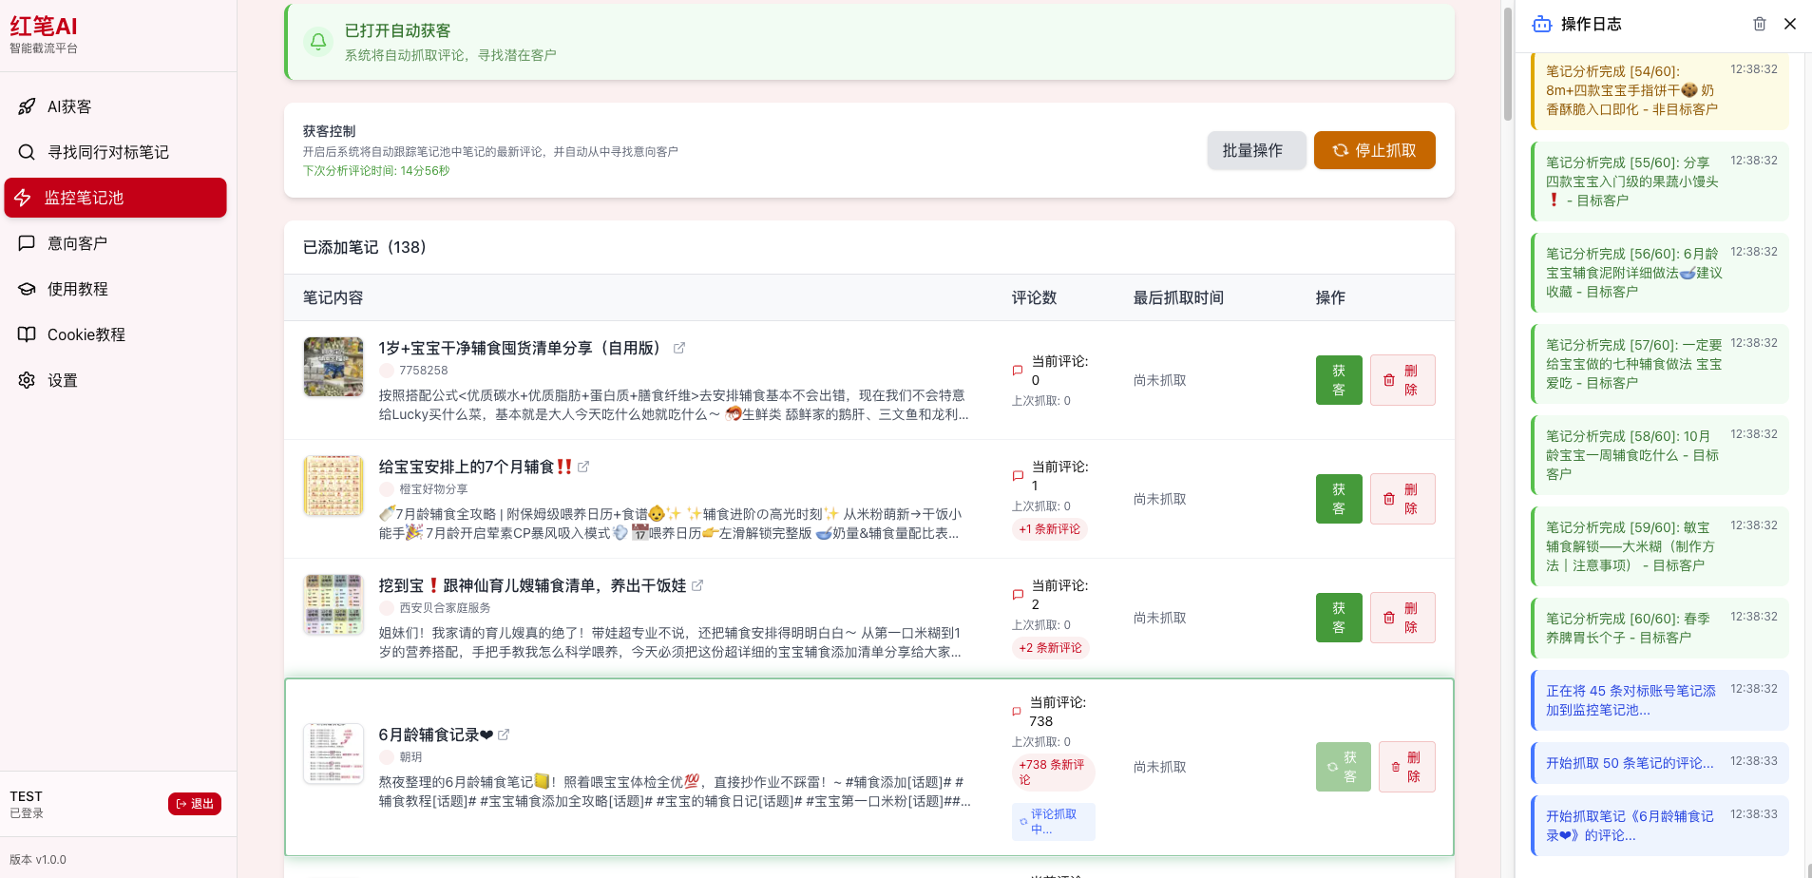Click the chat bubble icon beside 意向客户
1812x878 pixels.
point(27,243)
